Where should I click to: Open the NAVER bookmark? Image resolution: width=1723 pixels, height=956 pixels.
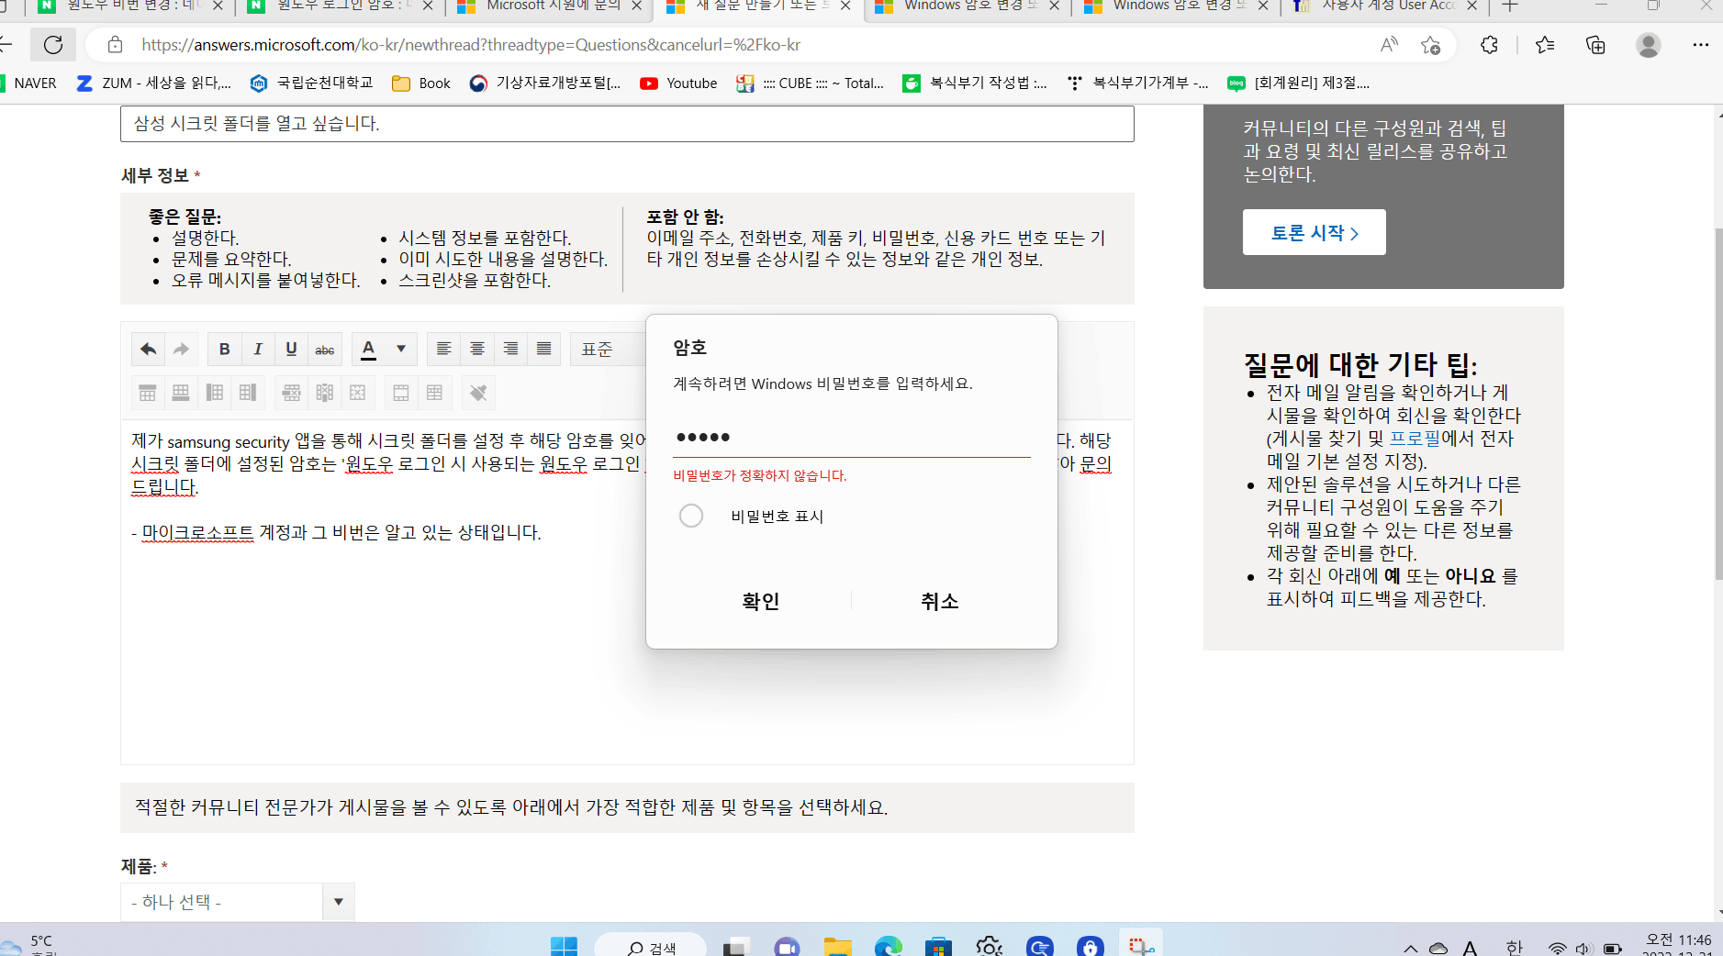click(x=28, y=83)
